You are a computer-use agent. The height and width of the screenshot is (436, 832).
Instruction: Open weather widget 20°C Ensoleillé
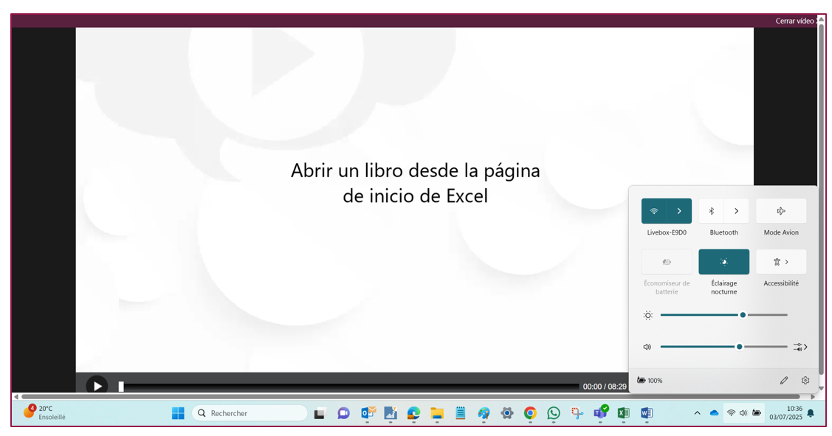coord(45,412)
